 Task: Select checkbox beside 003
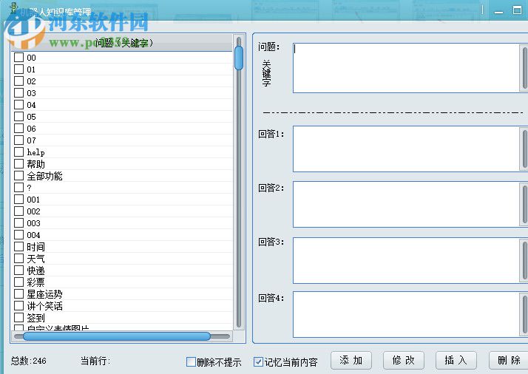(x=19, y=223)
